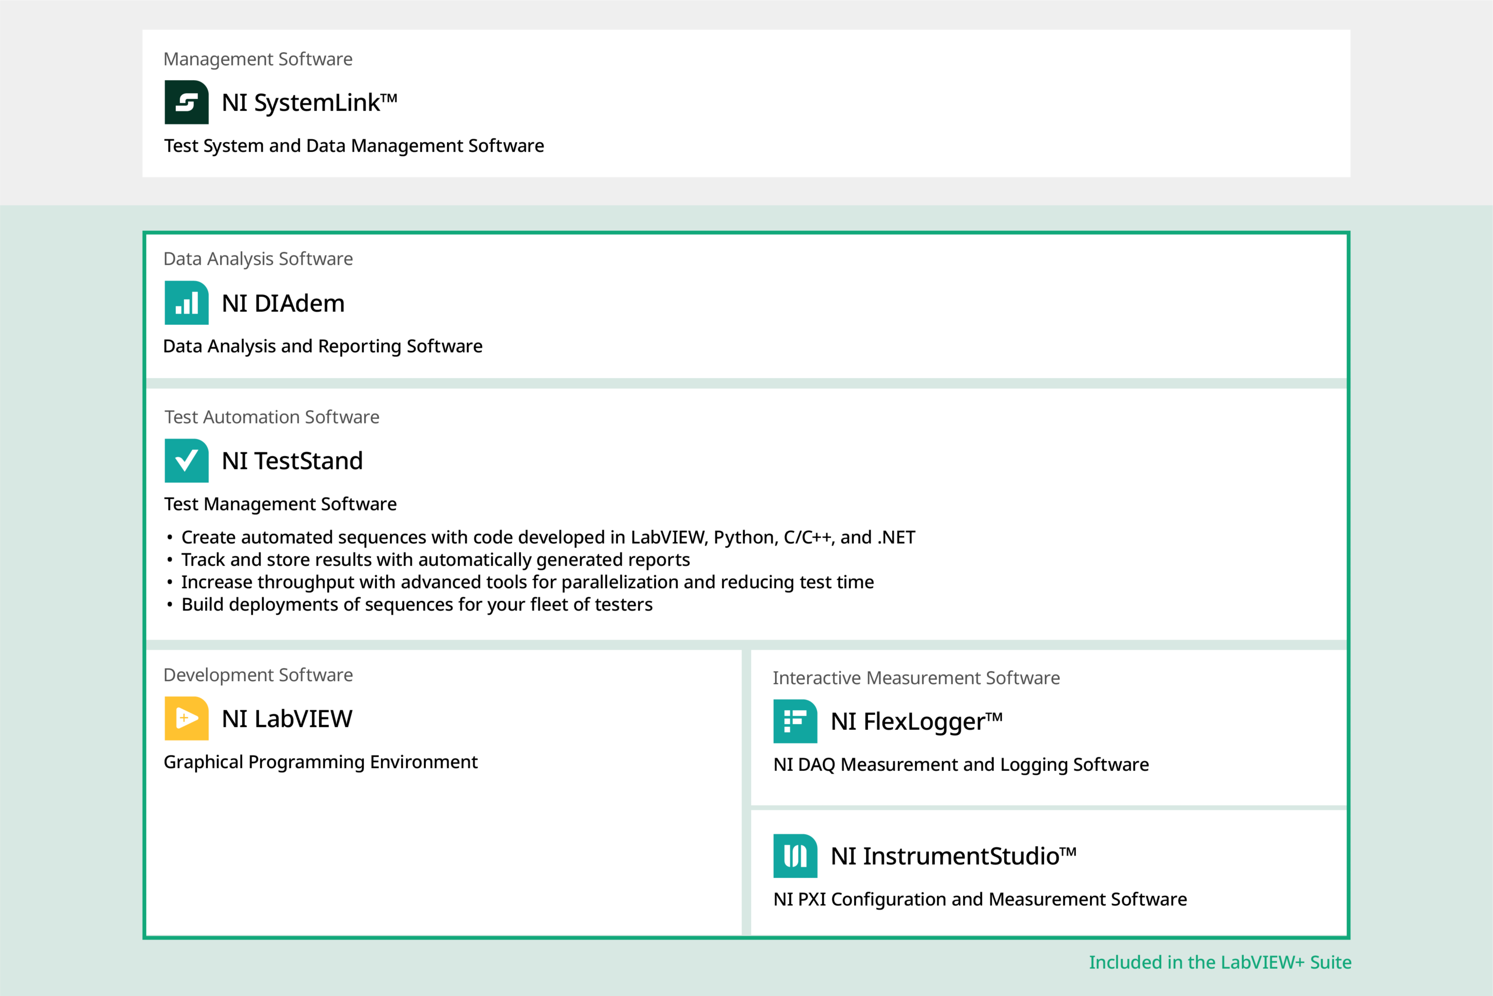Click the Development Software category label

click(258, 675)
